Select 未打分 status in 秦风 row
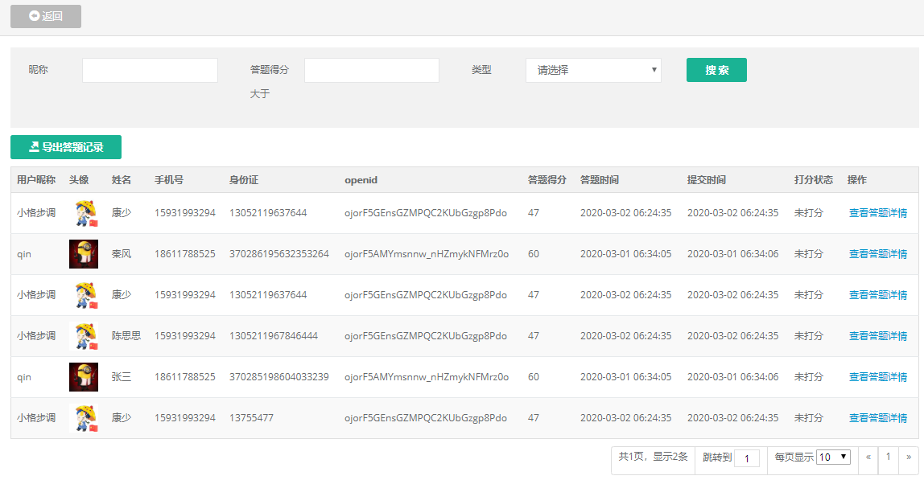 [x=808, y=254]
